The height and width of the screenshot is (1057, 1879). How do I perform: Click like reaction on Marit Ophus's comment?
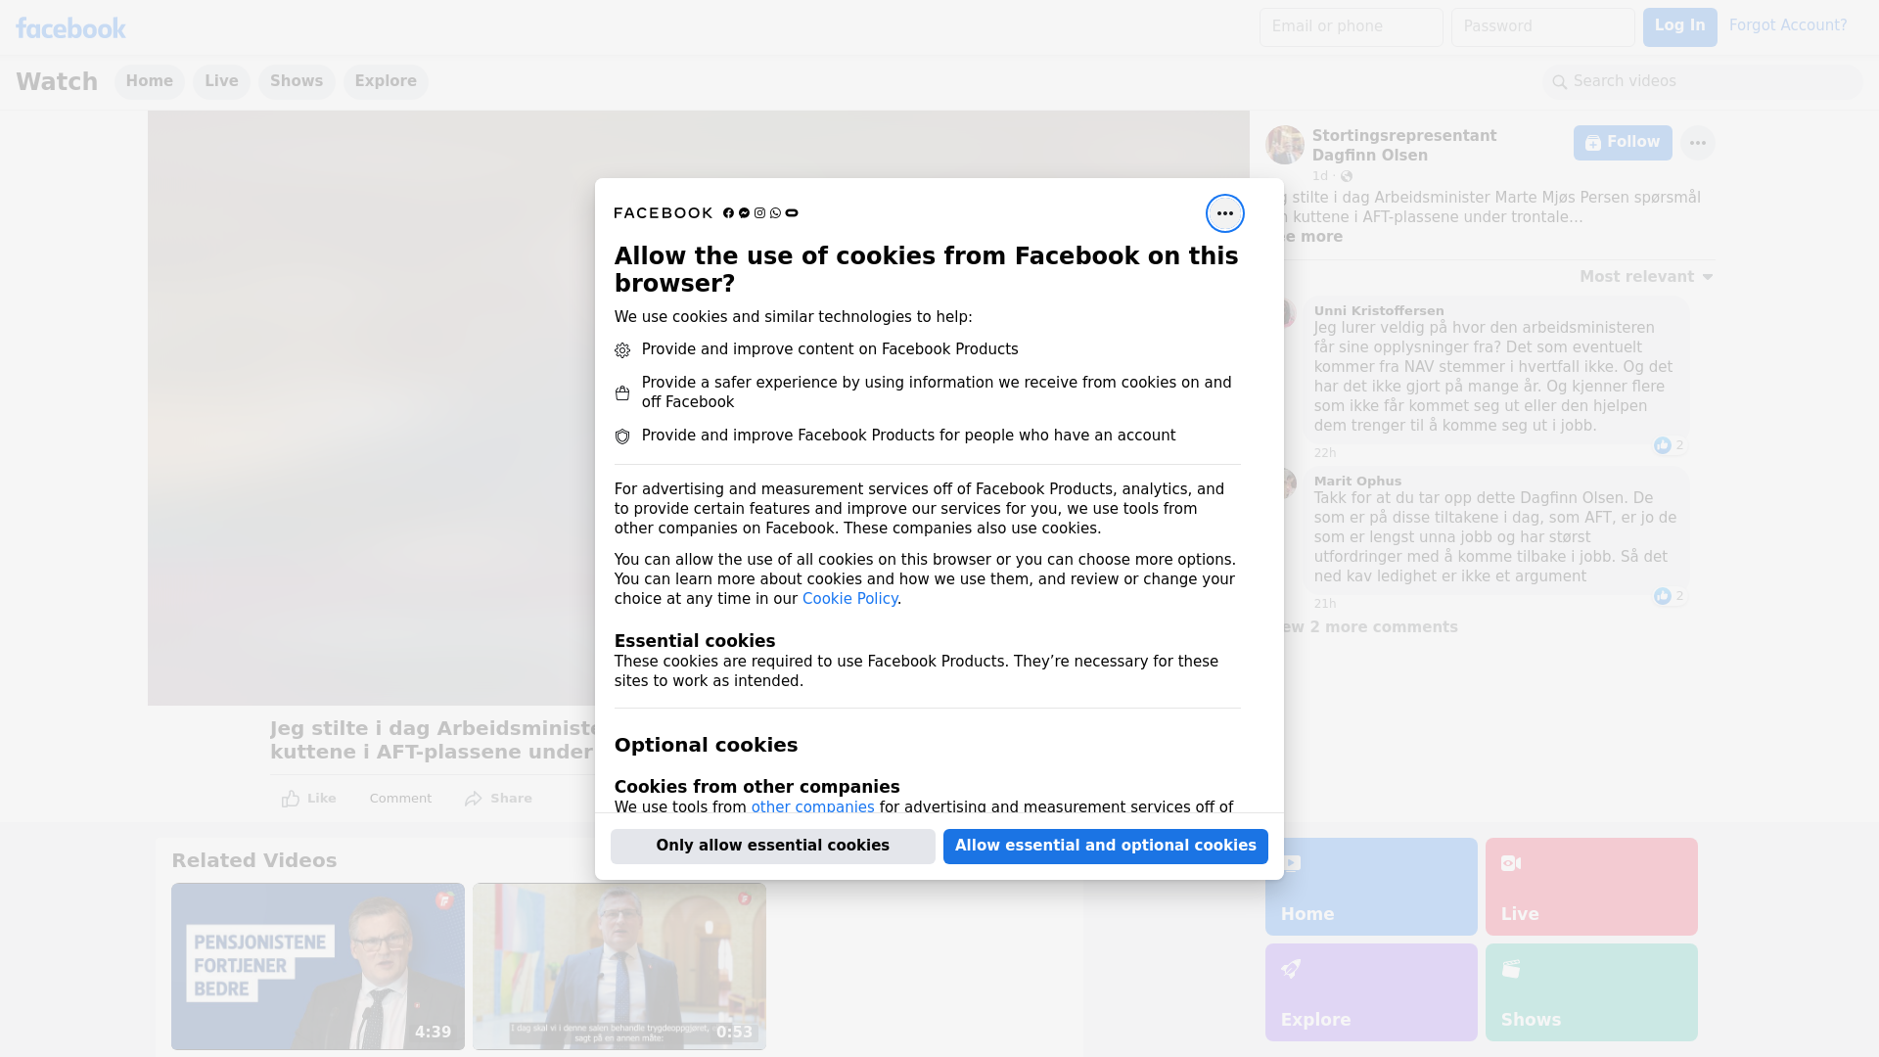coord(1663,596)
